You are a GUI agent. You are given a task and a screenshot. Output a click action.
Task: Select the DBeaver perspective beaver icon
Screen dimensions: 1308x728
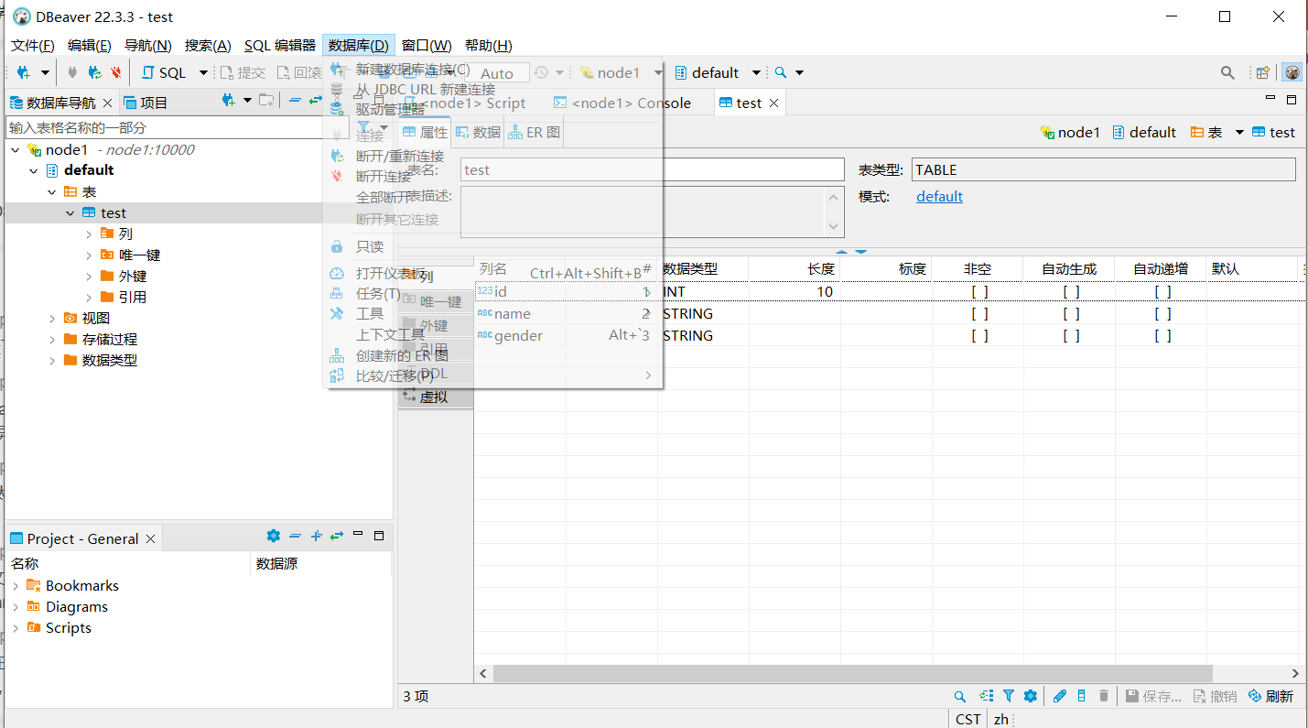pos(1292,72)
